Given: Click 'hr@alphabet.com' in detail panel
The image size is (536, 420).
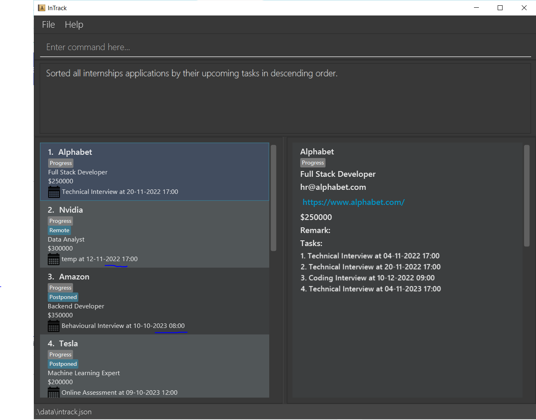Looking at the screenshot, I should pyautogui.click(x=333, y=187).
